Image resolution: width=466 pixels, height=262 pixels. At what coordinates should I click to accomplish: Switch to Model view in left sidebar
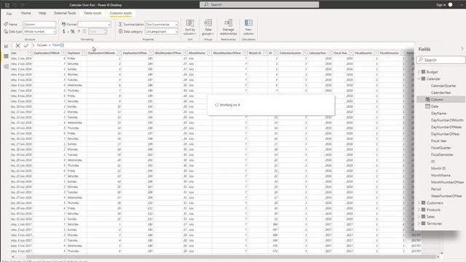6,66
